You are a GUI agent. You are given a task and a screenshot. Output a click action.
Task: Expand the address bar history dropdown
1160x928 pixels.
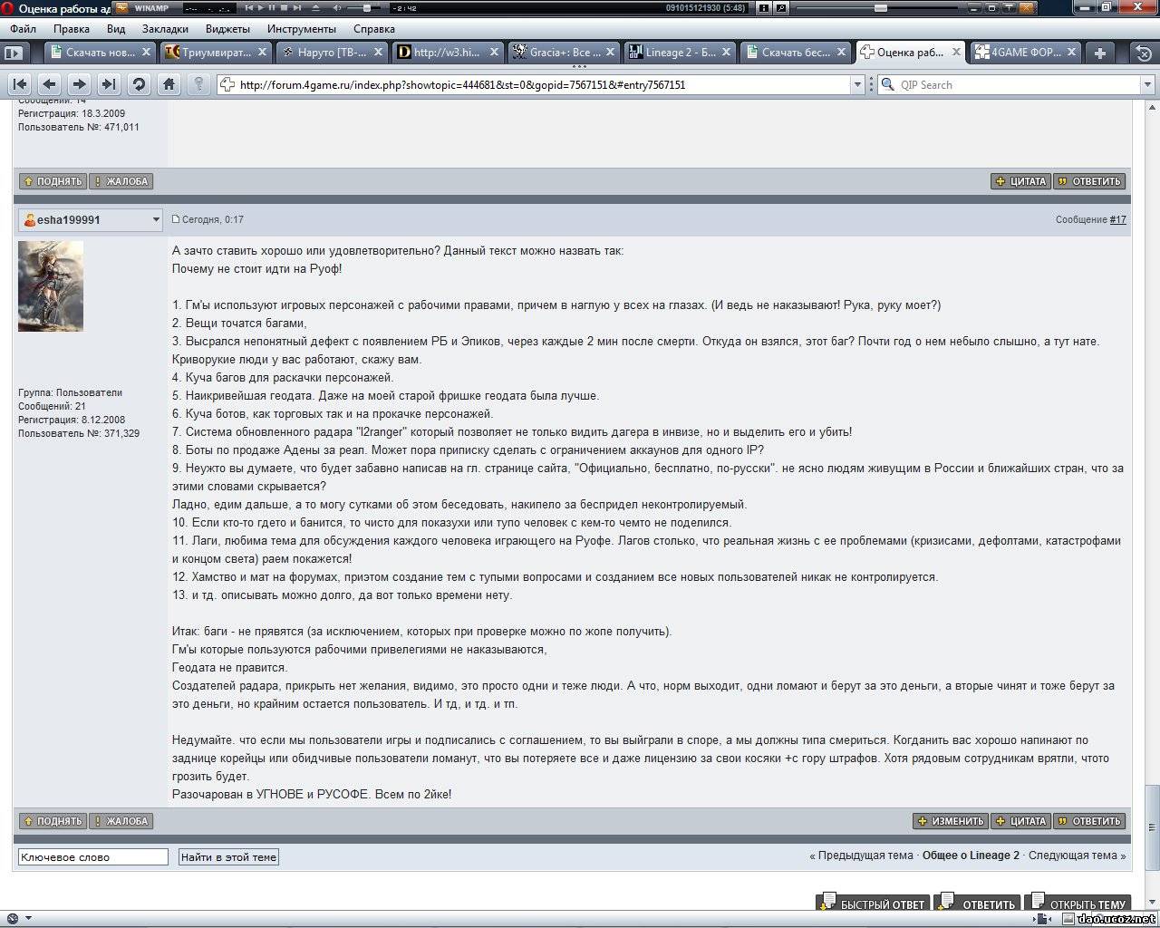click(x=857, y=84)
